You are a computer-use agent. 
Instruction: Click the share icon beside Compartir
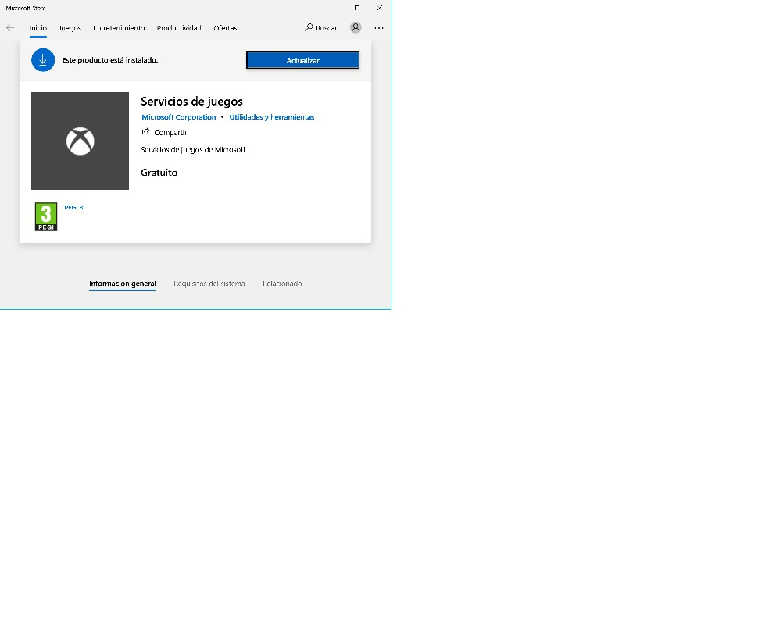pyautogui.click(x=145, y=132)
